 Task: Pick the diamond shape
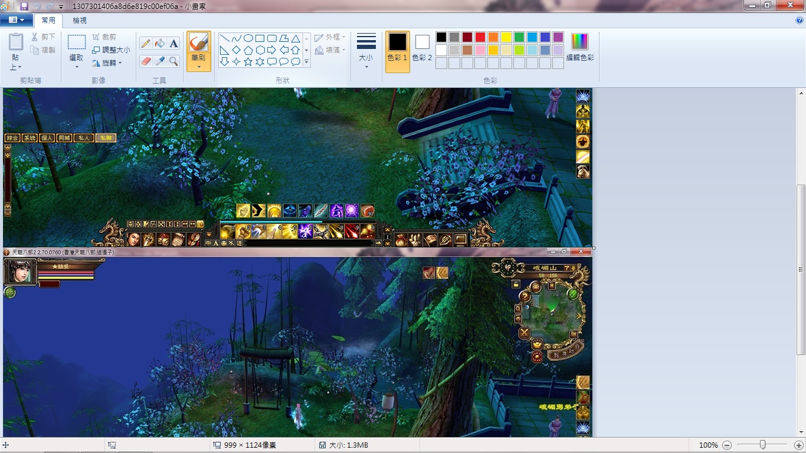[237, 50]
